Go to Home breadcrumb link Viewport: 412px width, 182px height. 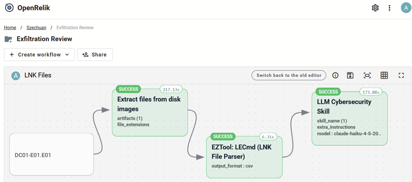(10, 27)
